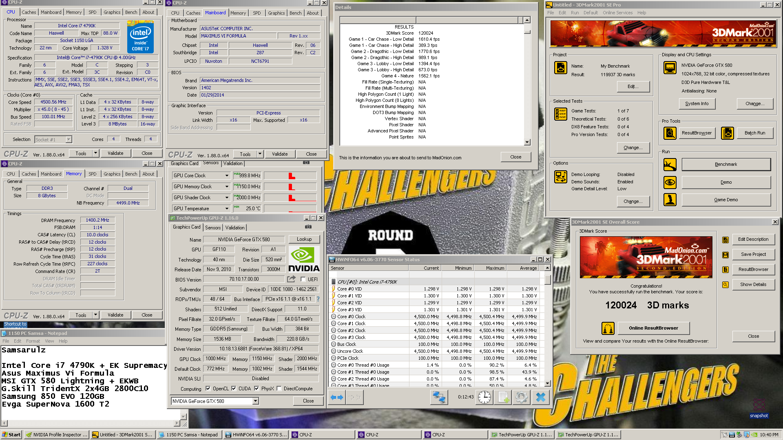The image size is (783, 440).
Task: Click the Project document icon in 3DMark
Action: coord(561,68)
